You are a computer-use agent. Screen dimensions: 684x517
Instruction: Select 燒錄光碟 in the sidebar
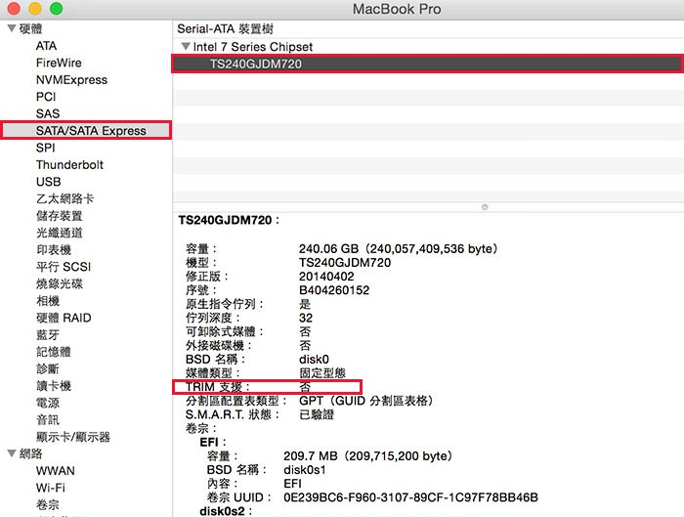[x=60, y=283]
